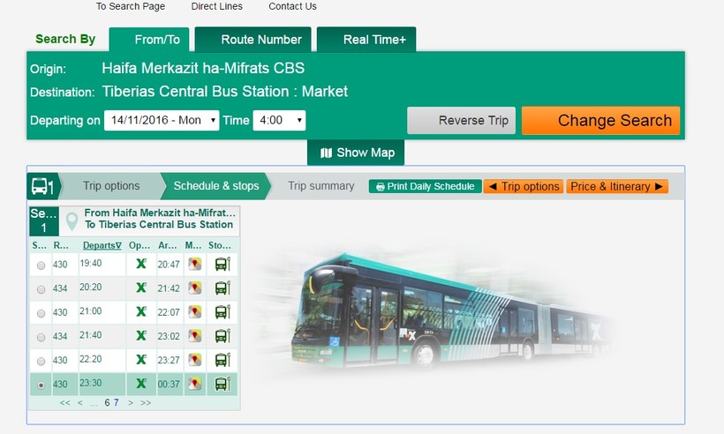Image resolution: width=724 pixels, height=434 pixels.
Task: Click the Show Map button
Action: 357,153
